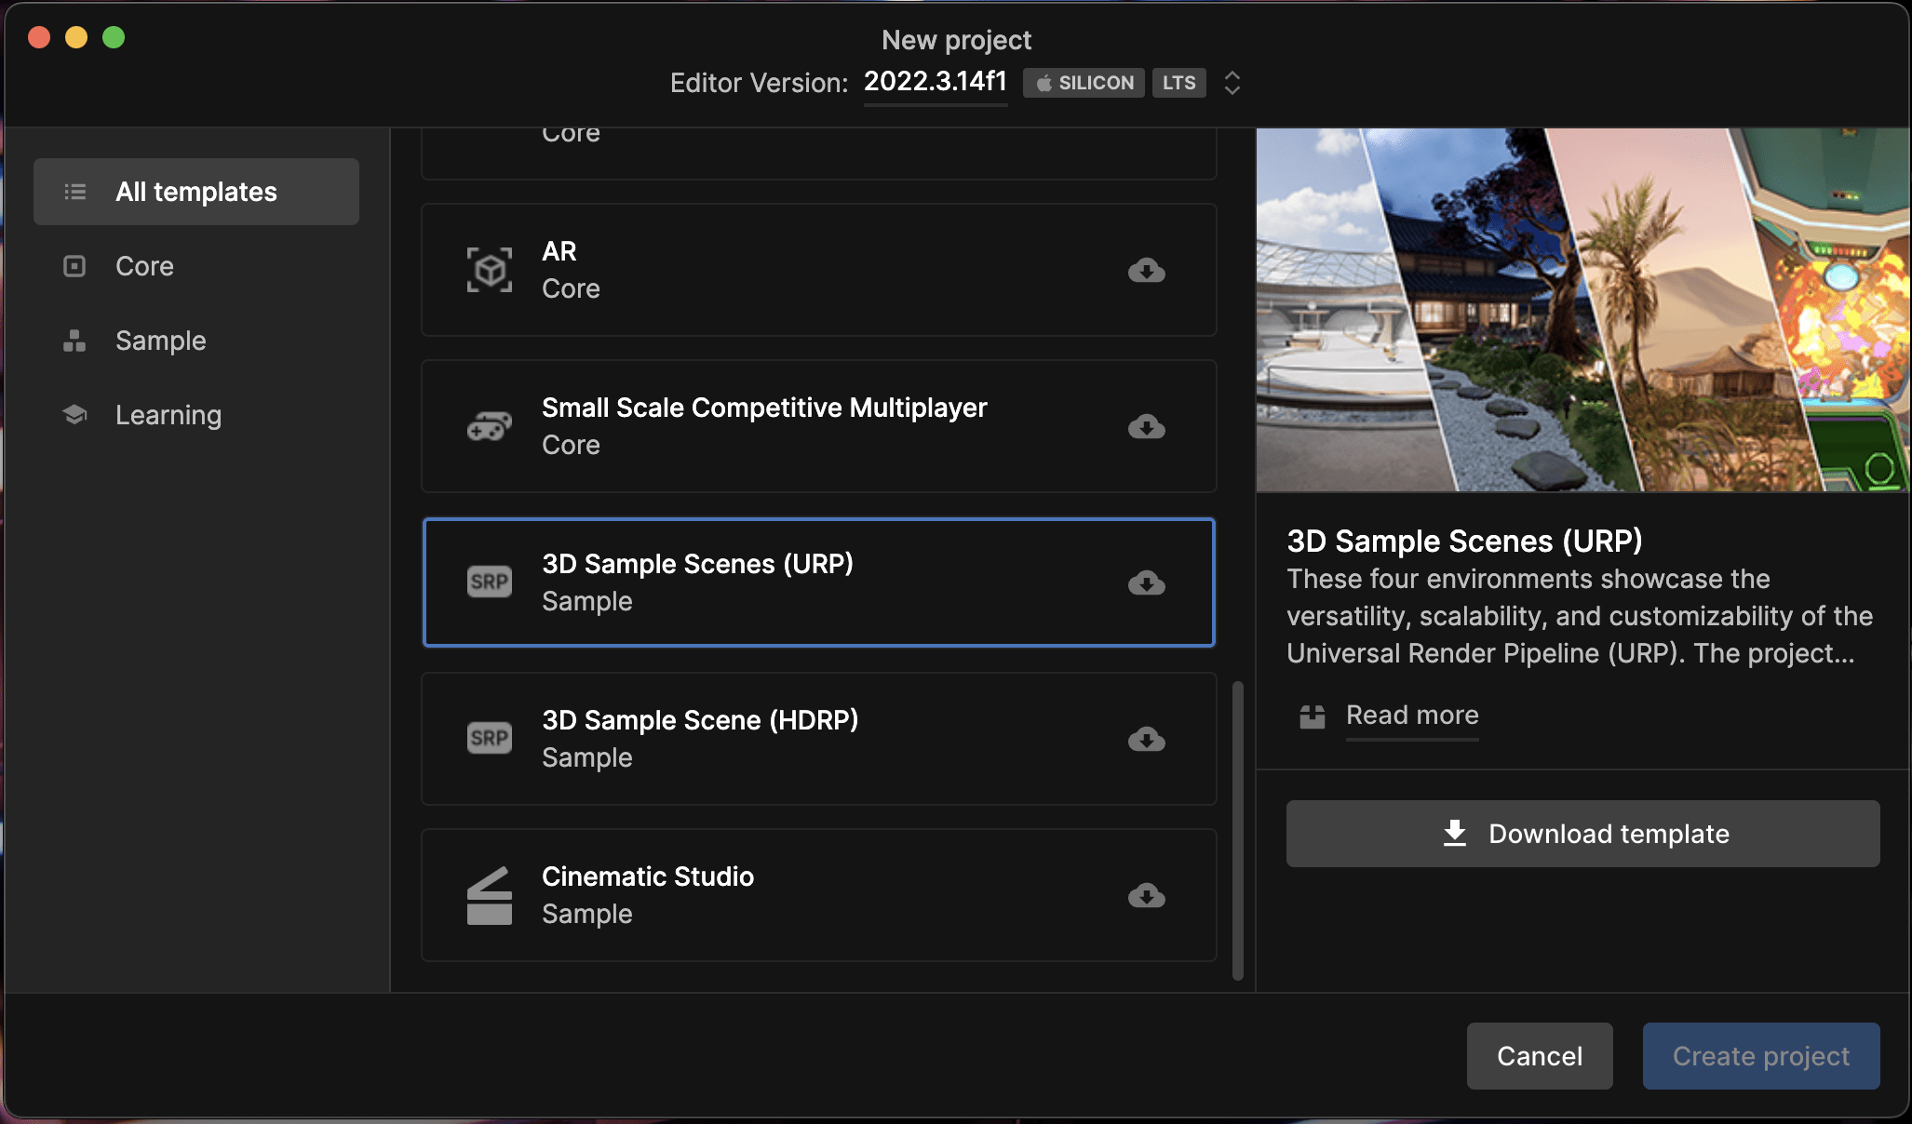This screenshot has height=1124, width=1912.
Task: Open the Editor Version selector arrows
Action: point(1232,83)
